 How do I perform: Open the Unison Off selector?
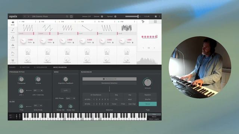pyautogui.click(x=86, y=16)
